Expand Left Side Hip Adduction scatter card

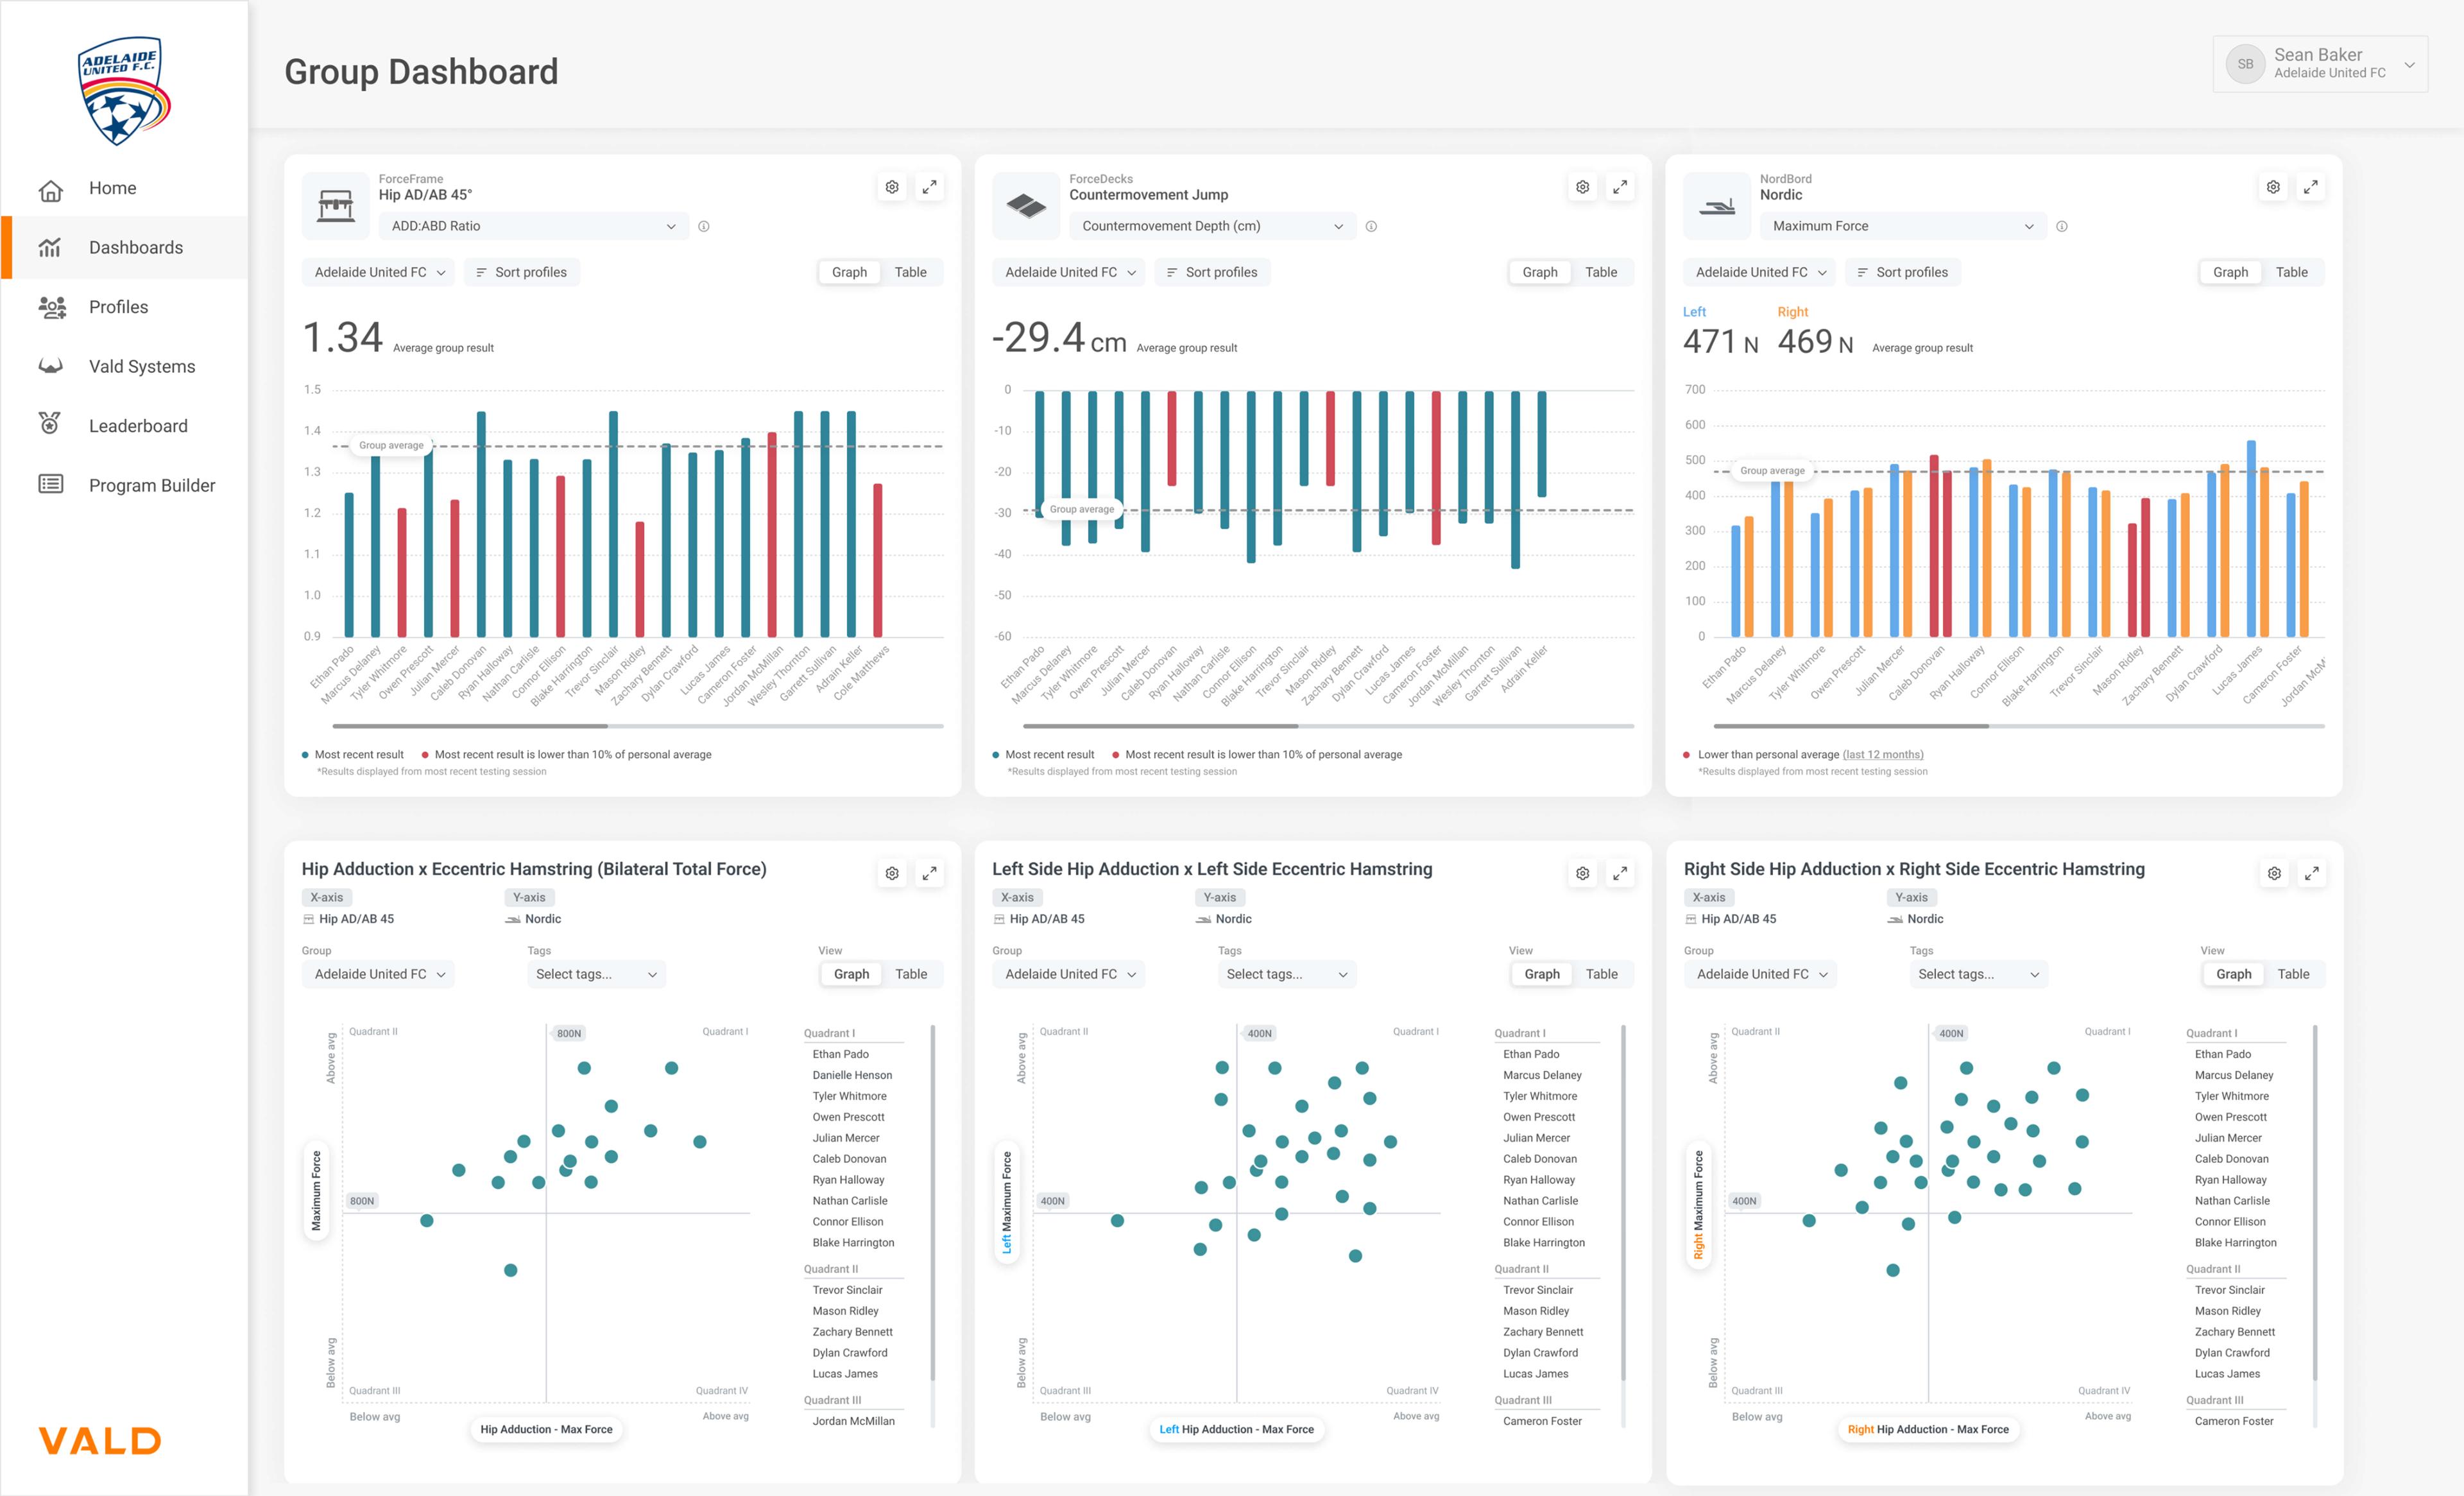[1620, 873]
